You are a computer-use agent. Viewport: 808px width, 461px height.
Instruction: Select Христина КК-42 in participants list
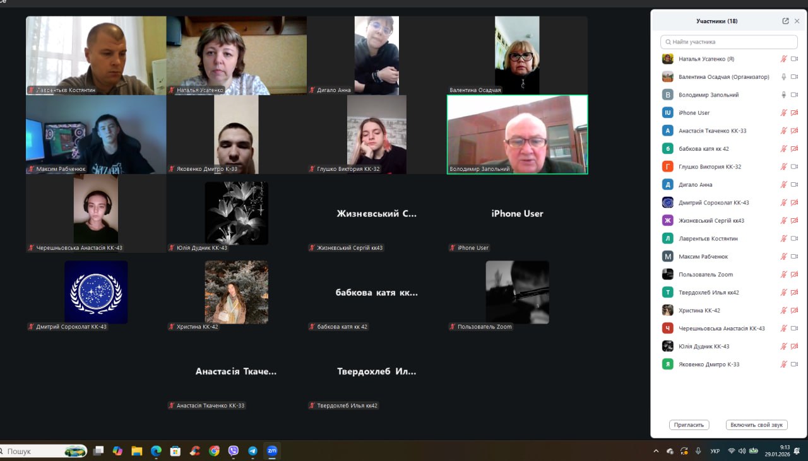click(699, 311)
